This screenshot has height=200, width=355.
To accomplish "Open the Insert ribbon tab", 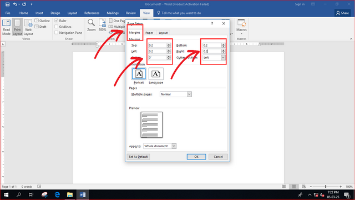I will [x=39, y=13].
